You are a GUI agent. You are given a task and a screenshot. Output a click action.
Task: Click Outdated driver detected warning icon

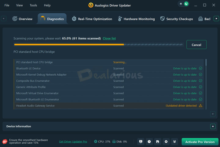(x=200, y=106)
